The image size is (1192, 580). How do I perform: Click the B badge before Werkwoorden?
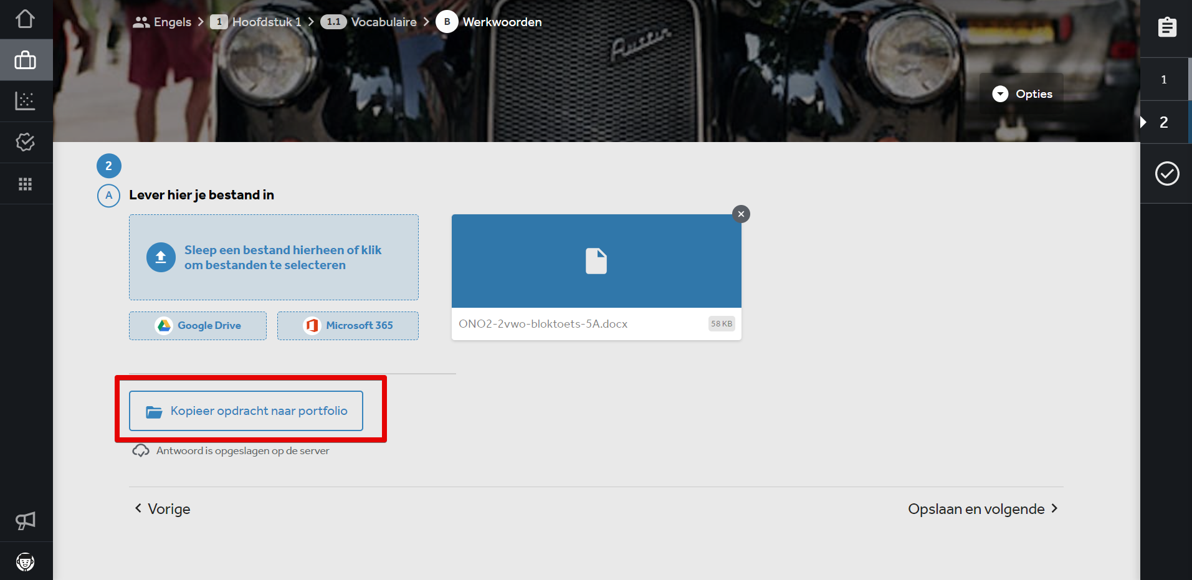tap(447, 22)
